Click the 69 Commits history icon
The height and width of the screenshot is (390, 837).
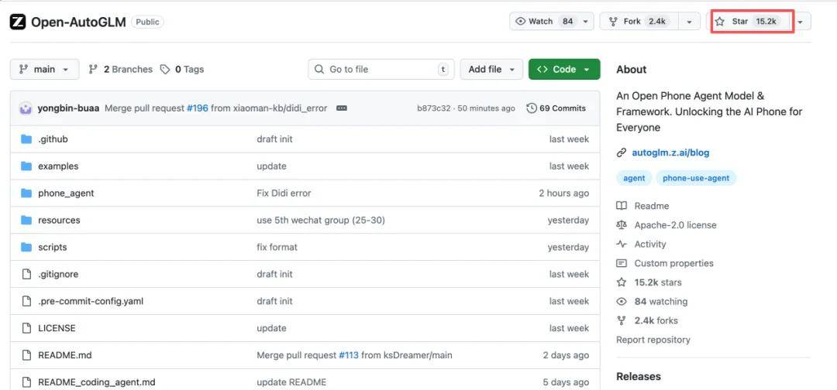[532, 108]
